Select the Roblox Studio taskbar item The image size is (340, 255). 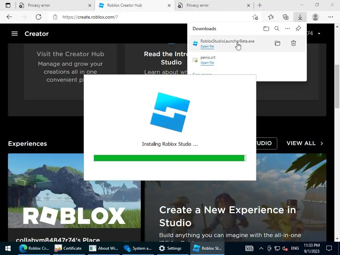207,248
